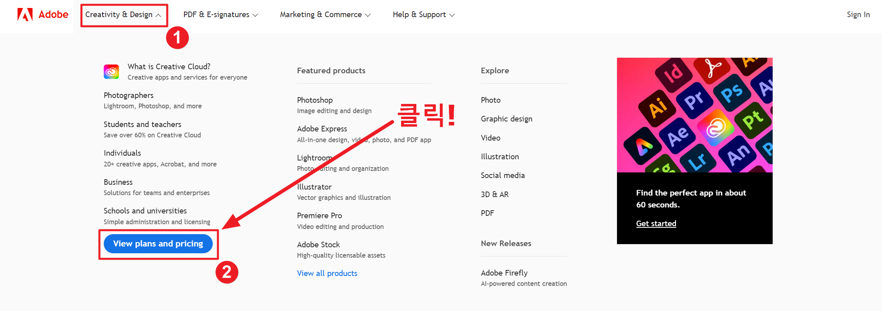Open Adobe Firefly new release
Viewport: 882px width, 311px height.
pyautogui.click(x=524, y=278)
